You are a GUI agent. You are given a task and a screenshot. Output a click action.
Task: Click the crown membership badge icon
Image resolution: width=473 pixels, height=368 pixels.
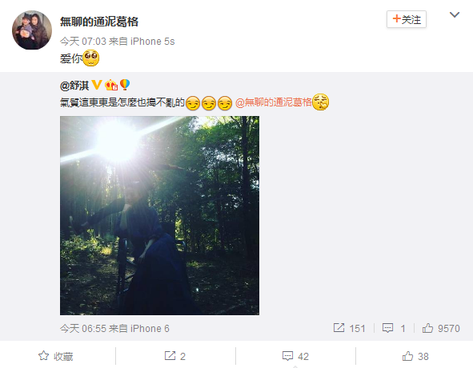[x=111, y=85]
